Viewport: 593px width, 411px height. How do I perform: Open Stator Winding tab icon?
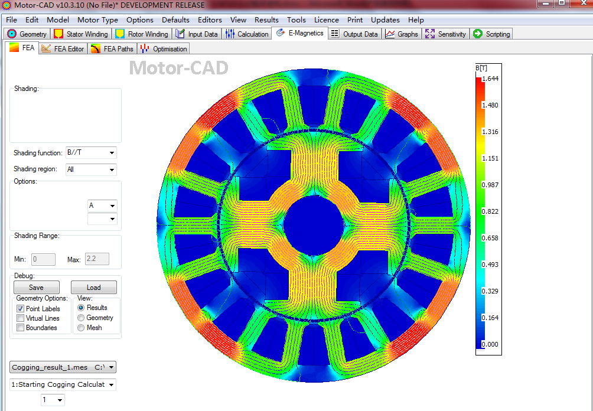click(x=58, y=34)
